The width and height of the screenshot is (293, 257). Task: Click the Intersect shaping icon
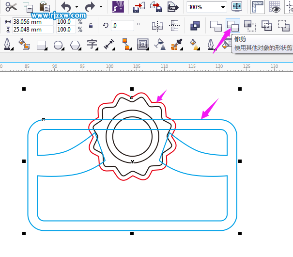tap(250, 26)
